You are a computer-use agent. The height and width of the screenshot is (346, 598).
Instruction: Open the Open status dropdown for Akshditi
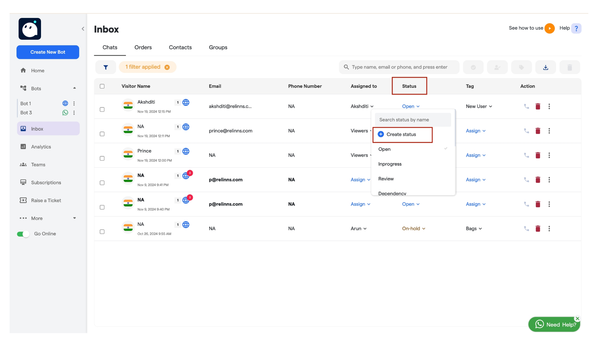(411, 106)
